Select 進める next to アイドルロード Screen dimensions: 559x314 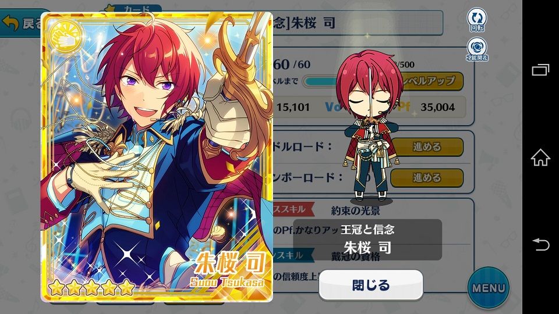coord(427,147)
